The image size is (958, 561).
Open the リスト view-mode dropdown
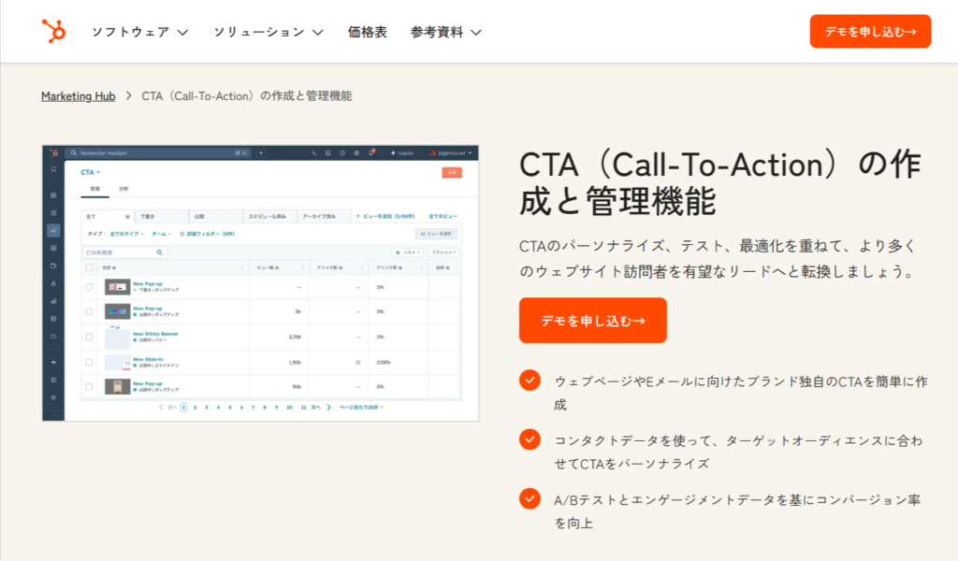pyautogui.click(x=408, y=252)
